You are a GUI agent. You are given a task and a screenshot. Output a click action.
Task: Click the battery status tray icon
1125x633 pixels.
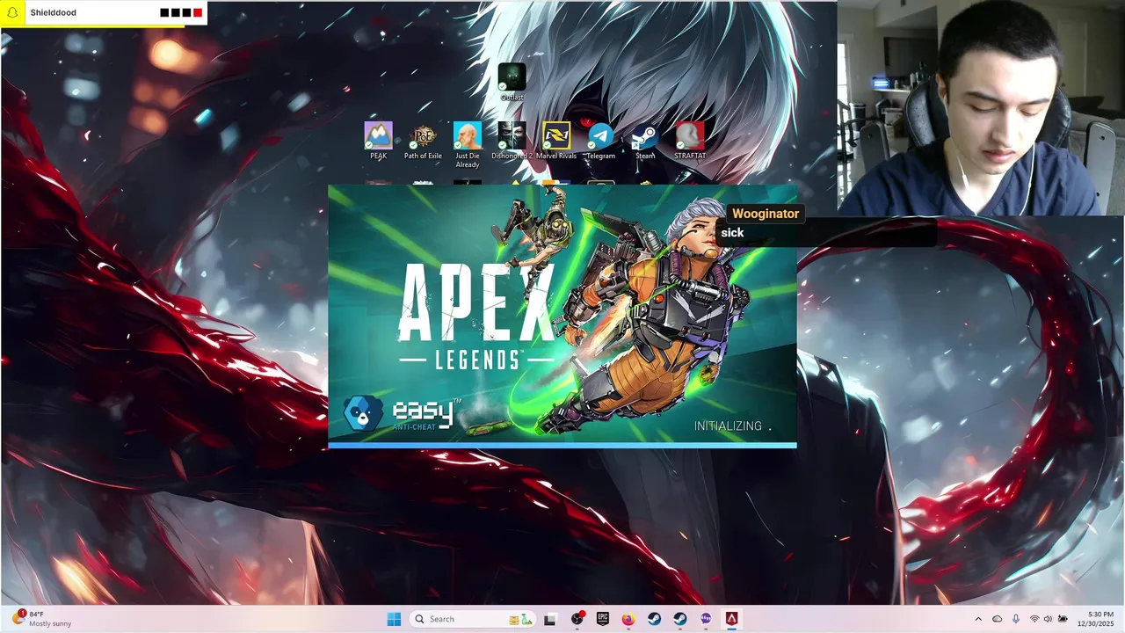tap(1063, 619)
